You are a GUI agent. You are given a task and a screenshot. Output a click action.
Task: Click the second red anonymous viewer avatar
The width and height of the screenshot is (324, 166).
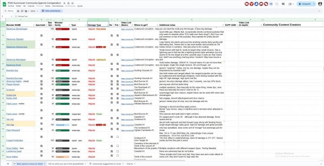pos(252,4)
